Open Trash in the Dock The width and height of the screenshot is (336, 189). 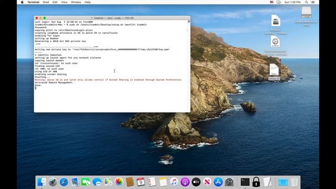(x=294, y=182)
